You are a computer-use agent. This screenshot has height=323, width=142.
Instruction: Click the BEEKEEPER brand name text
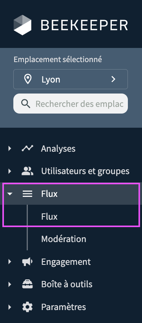84,25
